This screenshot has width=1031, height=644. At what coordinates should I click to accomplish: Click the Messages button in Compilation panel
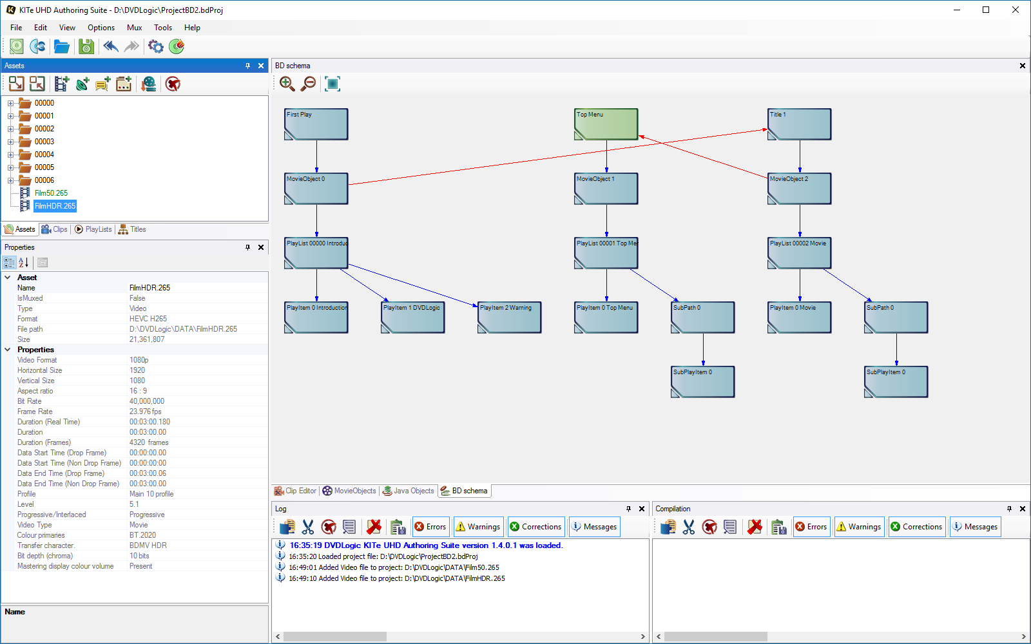click(975, 527)
